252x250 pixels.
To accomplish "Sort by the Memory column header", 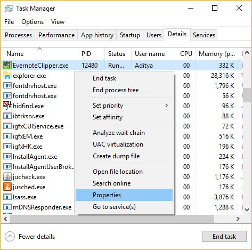I will coord(216,54).
